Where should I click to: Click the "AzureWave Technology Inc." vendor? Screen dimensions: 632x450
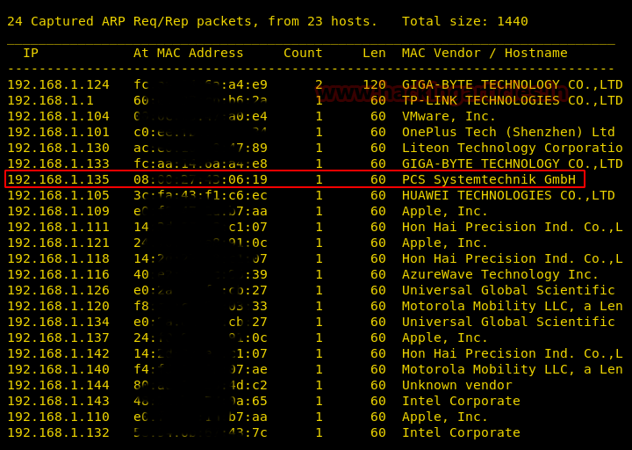(x=500, y=274)
